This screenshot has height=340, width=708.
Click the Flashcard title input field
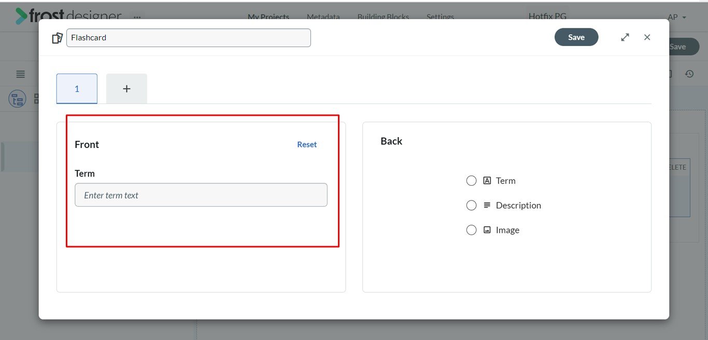(189, 38)
